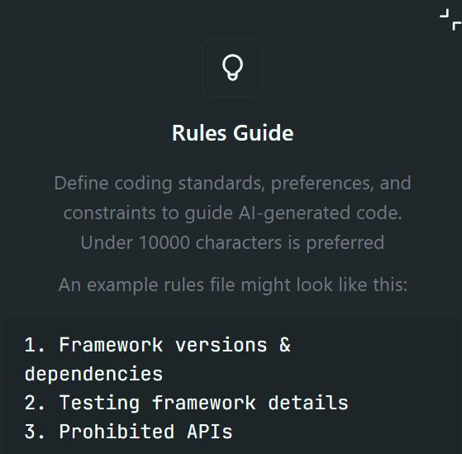Click the word details in item 2

click(308, 403)
